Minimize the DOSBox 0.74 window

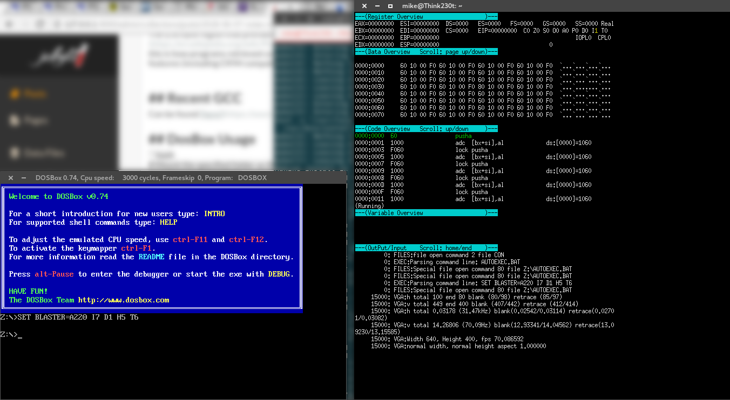point(23,177)
